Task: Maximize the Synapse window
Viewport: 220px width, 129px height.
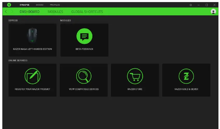Action: [207, 5]
